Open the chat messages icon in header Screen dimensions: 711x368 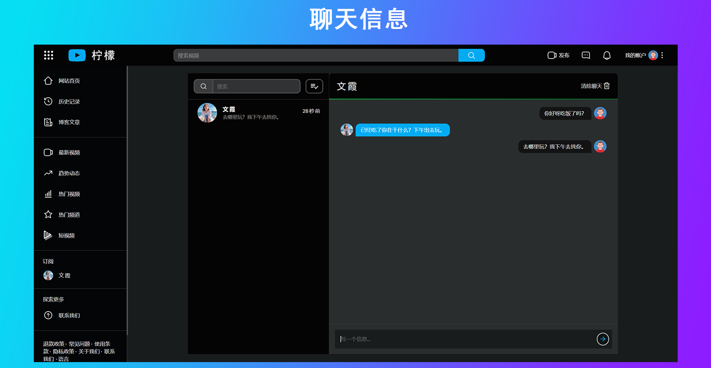click(x=586, y=55)
